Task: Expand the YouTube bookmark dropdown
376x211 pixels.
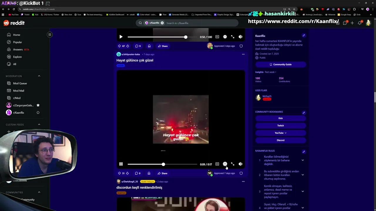Action: coord(281,133)
